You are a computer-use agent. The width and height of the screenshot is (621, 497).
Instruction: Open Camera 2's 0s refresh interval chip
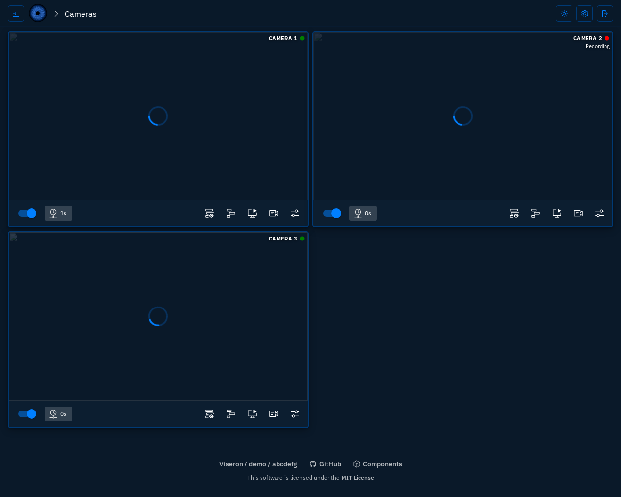click(363, 213)
